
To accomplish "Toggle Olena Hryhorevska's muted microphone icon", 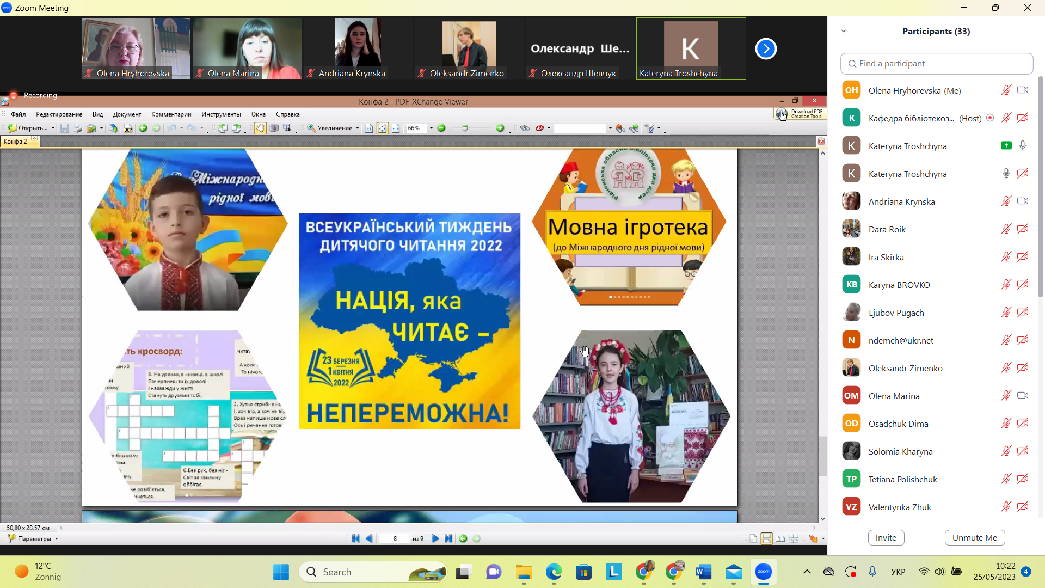I will (1006, 90).
